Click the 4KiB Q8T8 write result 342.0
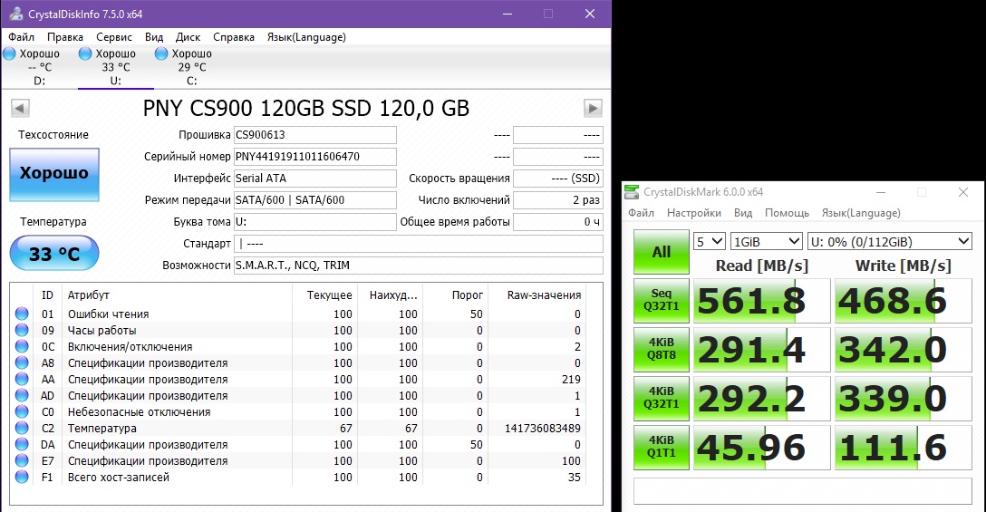Image resolution: width=986 pixels, height=512 pixels. click(903, 350)
